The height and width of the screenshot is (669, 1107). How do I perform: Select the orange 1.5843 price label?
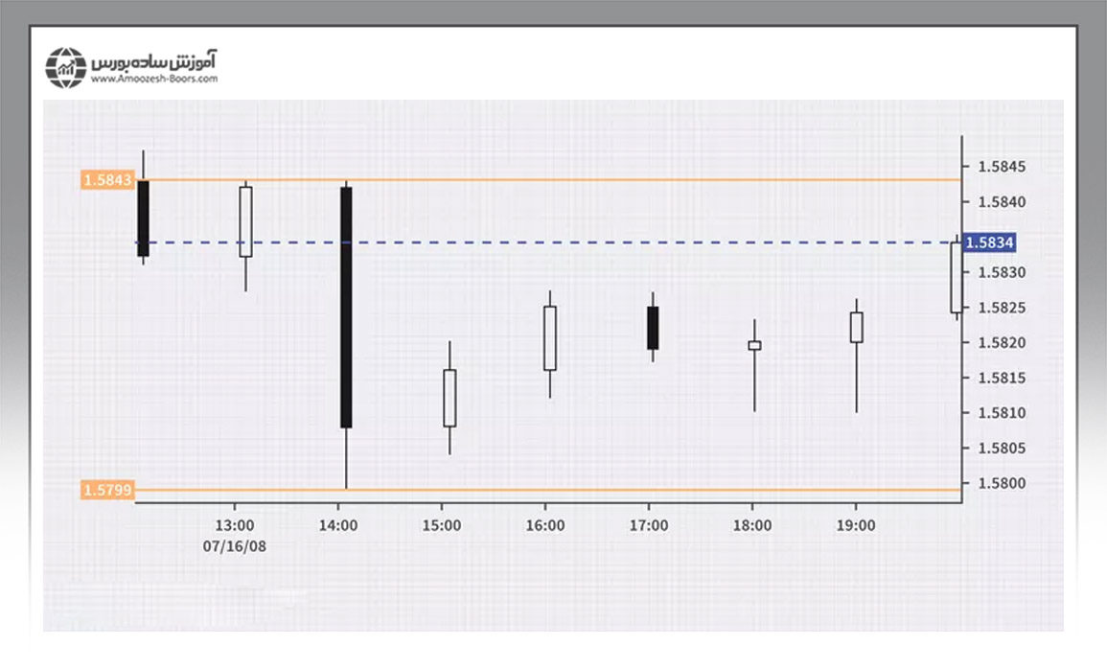click(x=107, y=179)
